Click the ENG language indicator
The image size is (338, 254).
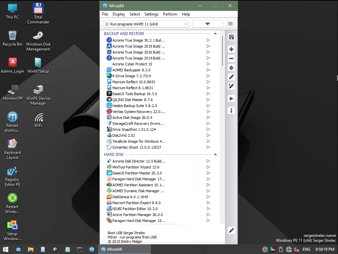click(306, 249)
